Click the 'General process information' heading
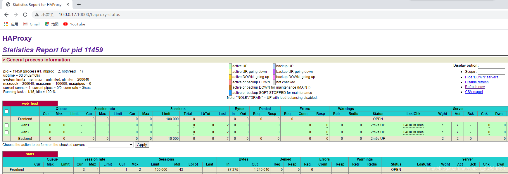 point(38,60)
